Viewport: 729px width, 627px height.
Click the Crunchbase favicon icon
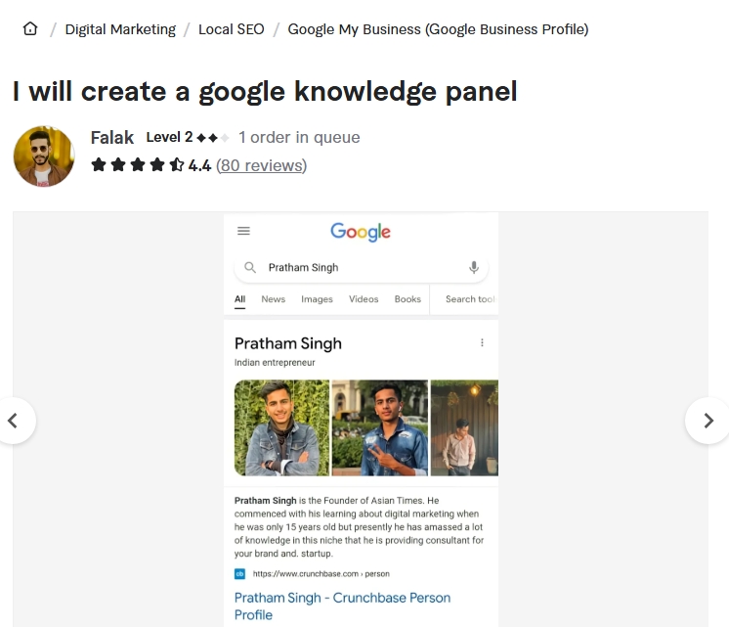pos(239,574)
